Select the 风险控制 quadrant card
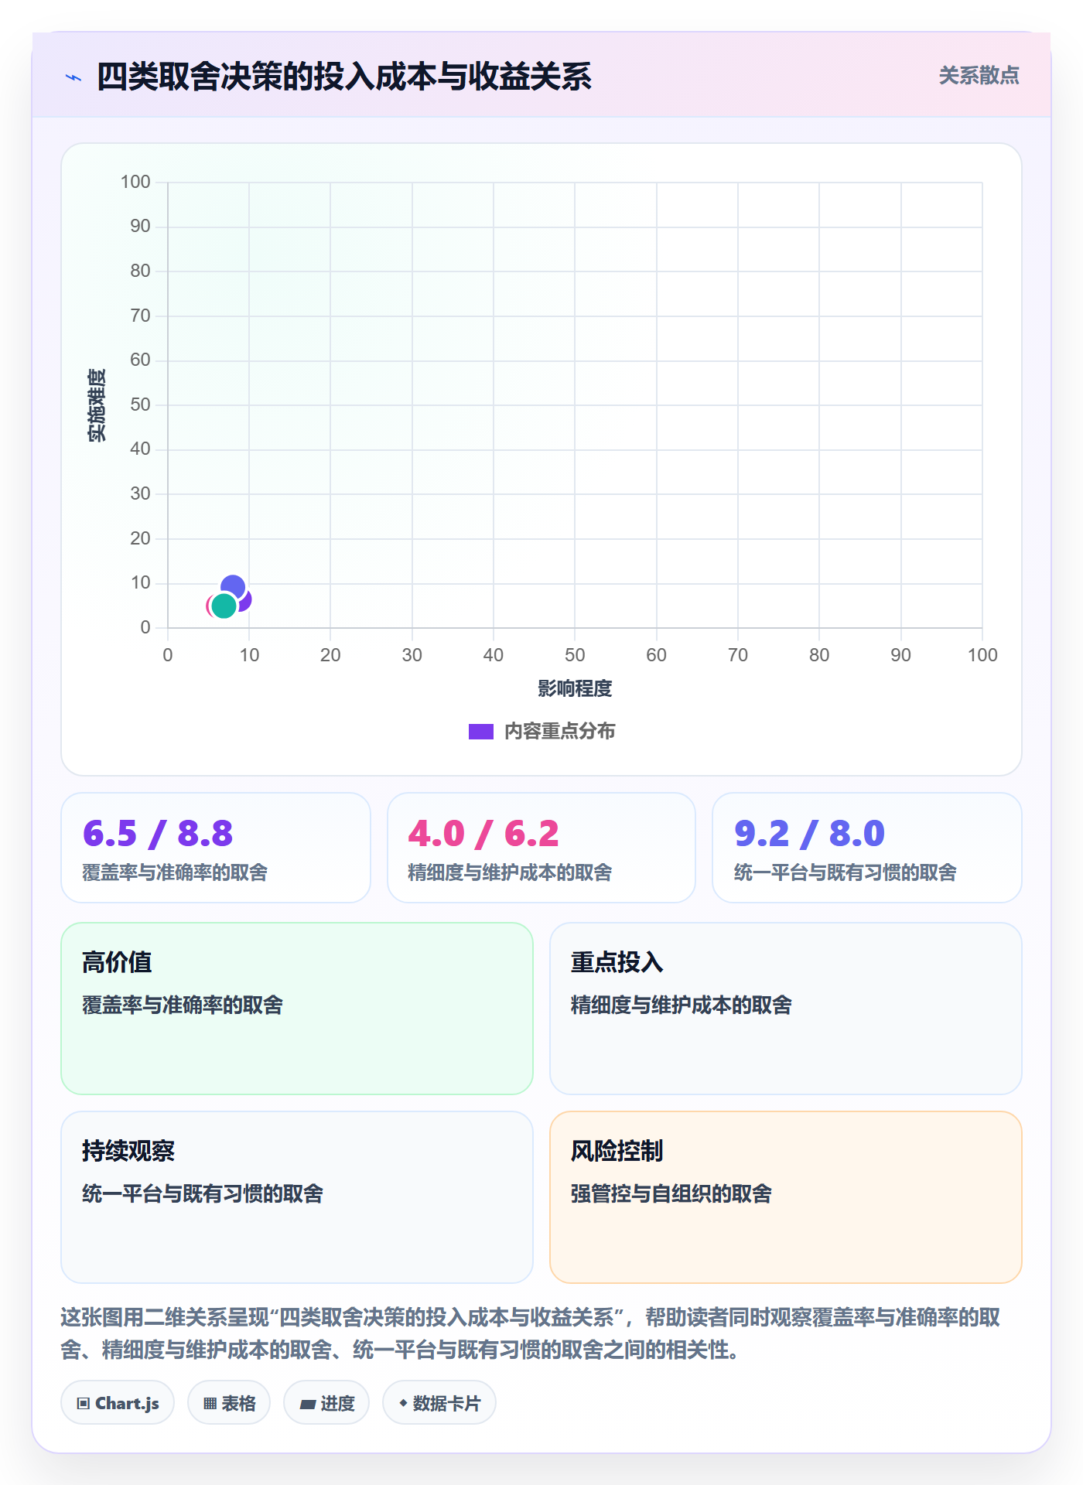1083x1485 pixels. [786, 1197]
